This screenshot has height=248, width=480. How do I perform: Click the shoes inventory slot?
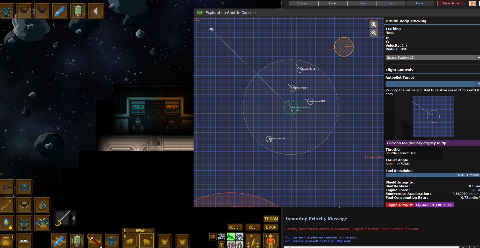24,241
